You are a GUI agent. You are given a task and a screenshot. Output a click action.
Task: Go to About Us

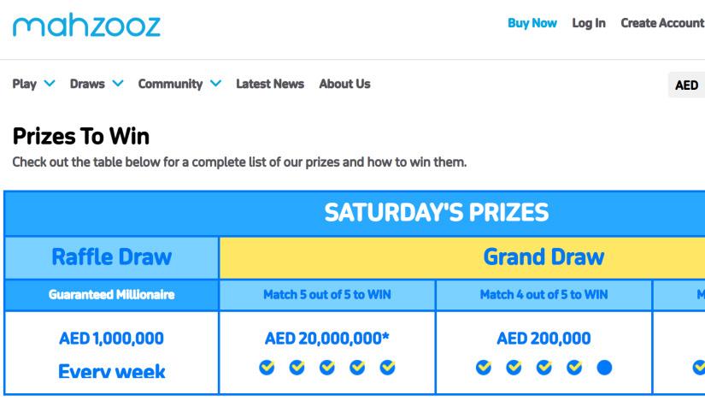point(344,84)
